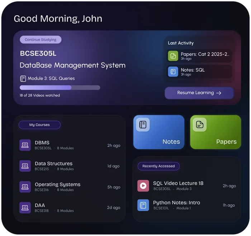Viewport: 251px width, 236px height.
Task: Open the Notes card
Action: coord(159,132)
